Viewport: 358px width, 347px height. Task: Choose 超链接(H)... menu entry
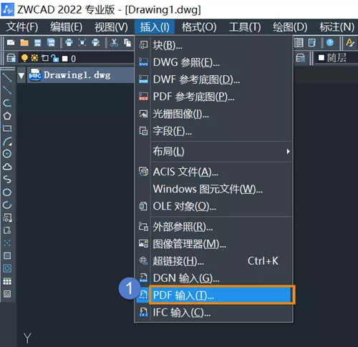pos(213,261)
